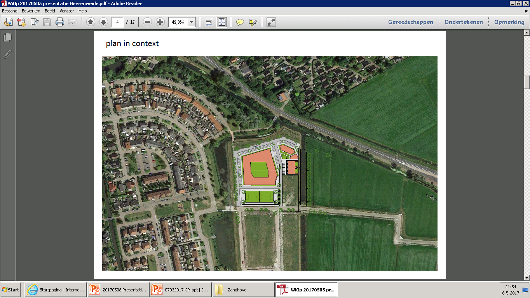The width and height of the screenshot is (530, 298).
Task: Go to previous page with up arrow
Action: pos(91,22)
